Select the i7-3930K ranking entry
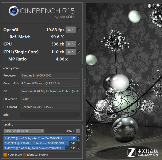 (x=36, y=143)
